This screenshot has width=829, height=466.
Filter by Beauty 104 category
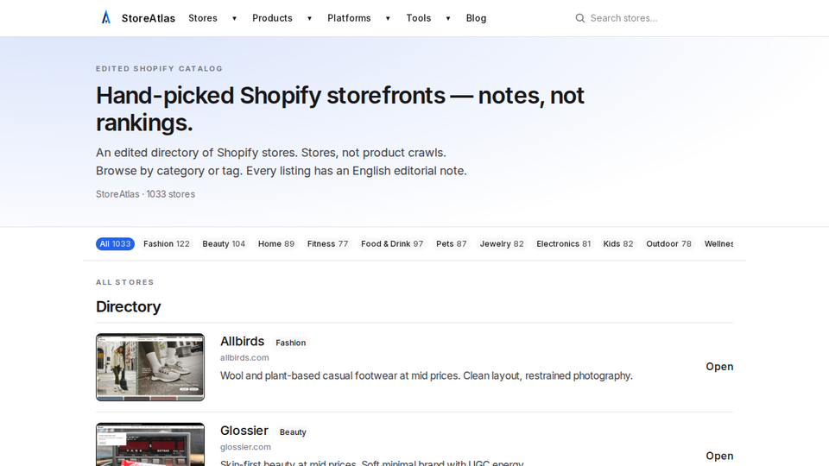224,243
